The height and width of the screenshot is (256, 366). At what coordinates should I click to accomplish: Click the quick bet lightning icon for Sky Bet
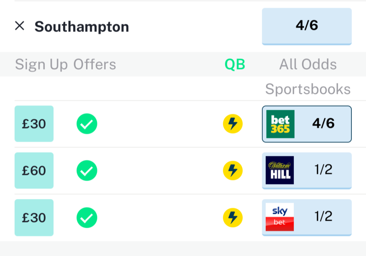point(233,217)
